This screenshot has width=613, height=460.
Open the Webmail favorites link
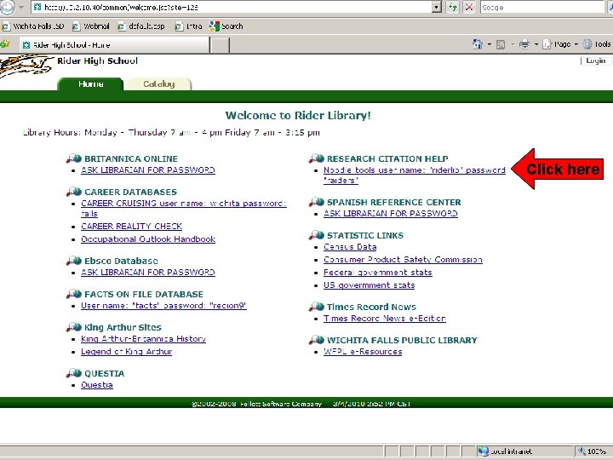[91, 26]
